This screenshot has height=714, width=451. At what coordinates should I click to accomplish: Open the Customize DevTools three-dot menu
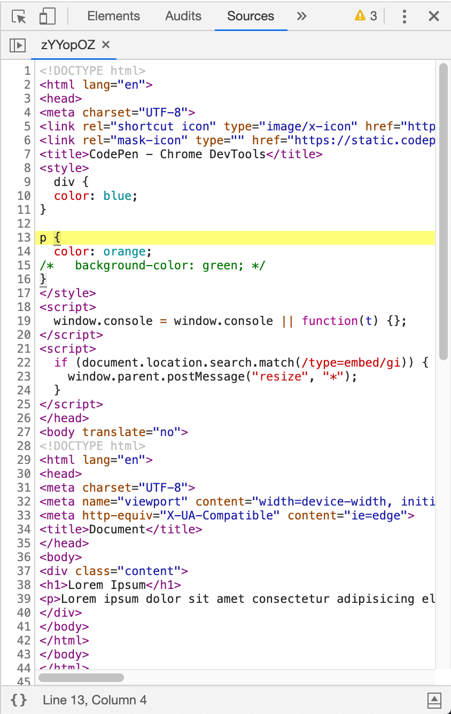click(405, 16)
